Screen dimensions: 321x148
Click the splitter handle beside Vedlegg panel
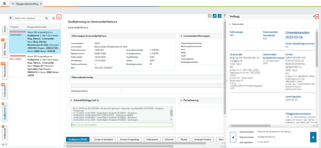(x=226, y=81)
